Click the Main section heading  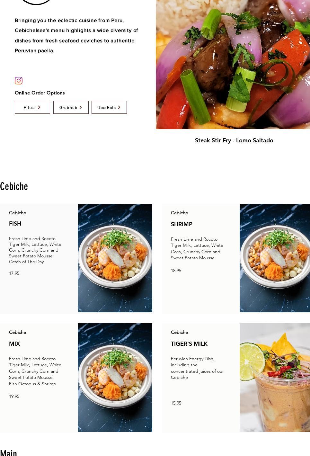click(8, 452)
